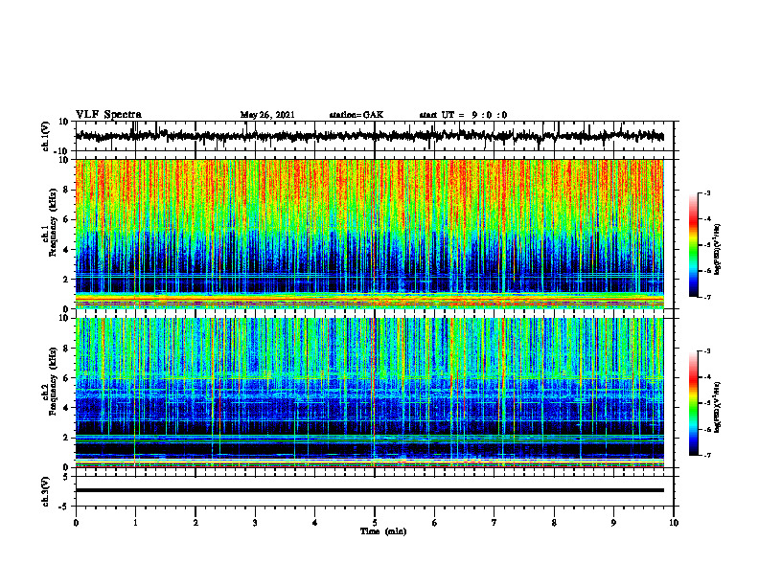Click the "5" minute tick on time axis

(375, 523)
